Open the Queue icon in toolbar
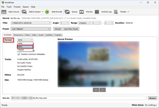The image size is (159, 108). coord(67,12)
